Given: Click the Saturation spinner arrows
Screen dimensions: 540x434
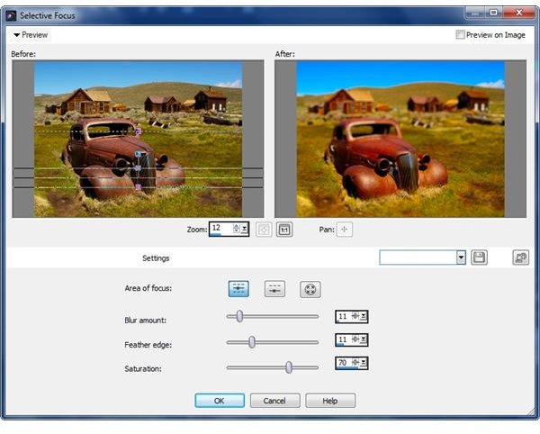Looking at the screenshot, I should tap(355, 363).
